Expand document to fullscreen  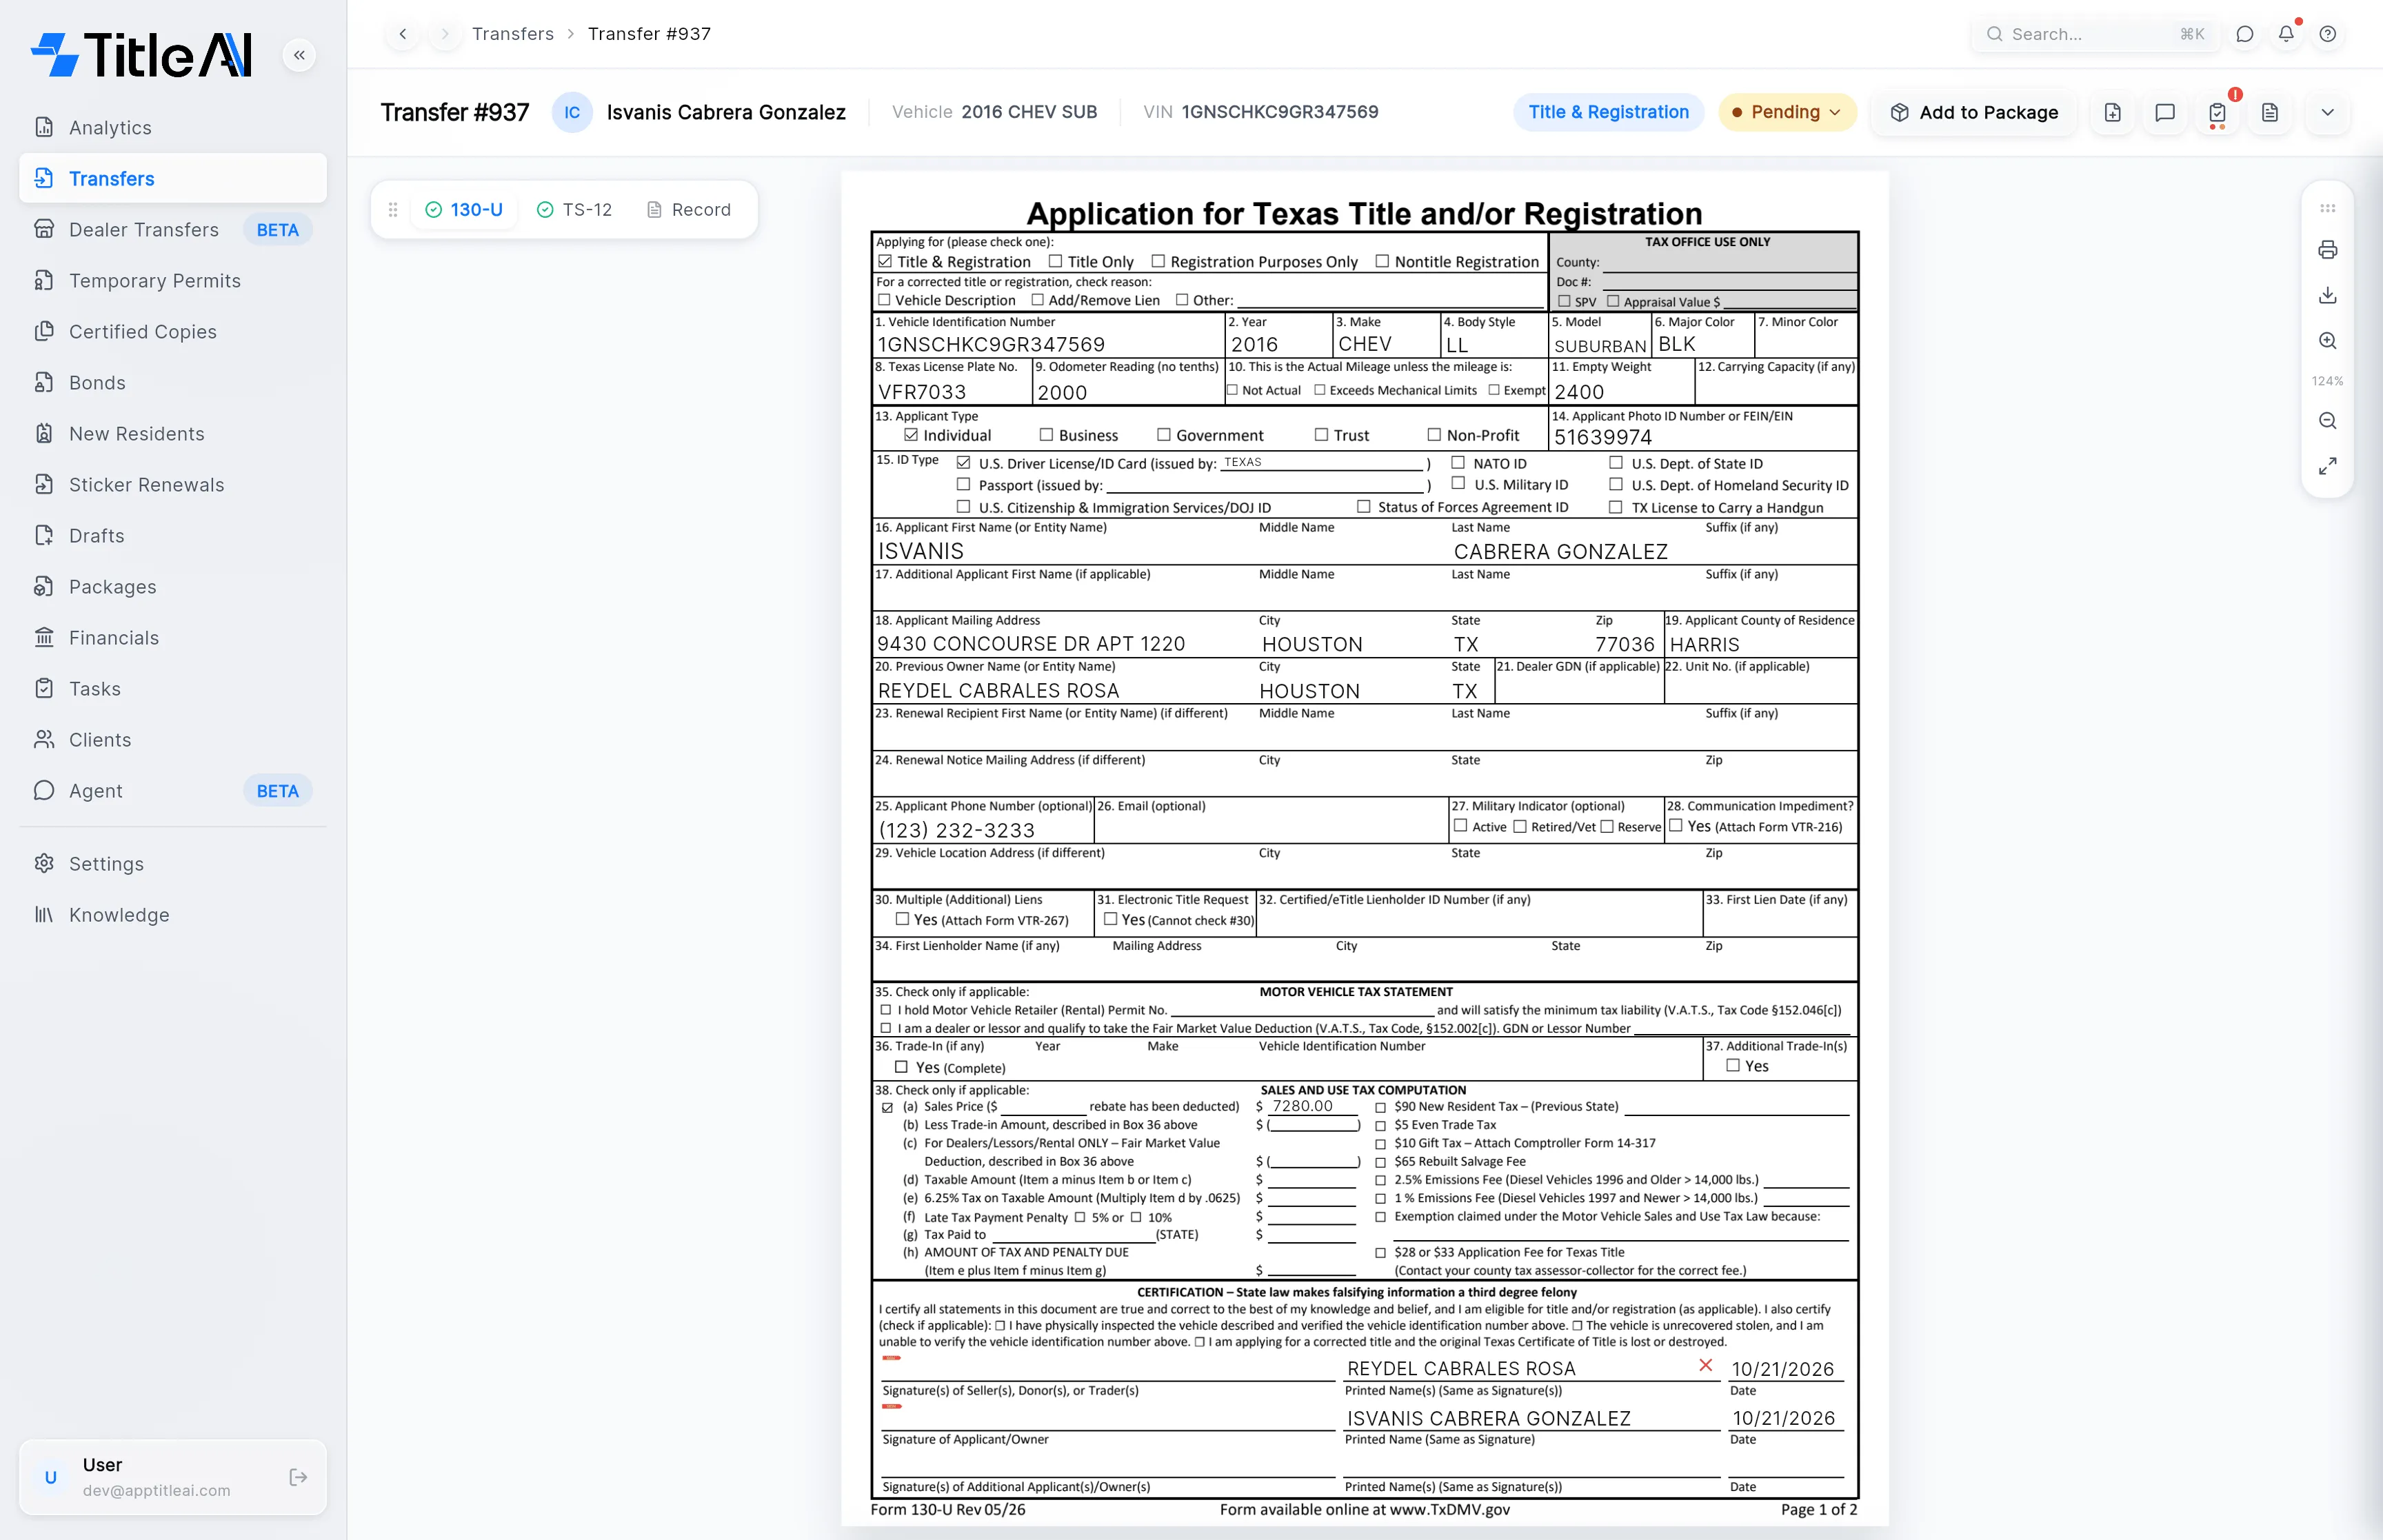coord(2328,466)
